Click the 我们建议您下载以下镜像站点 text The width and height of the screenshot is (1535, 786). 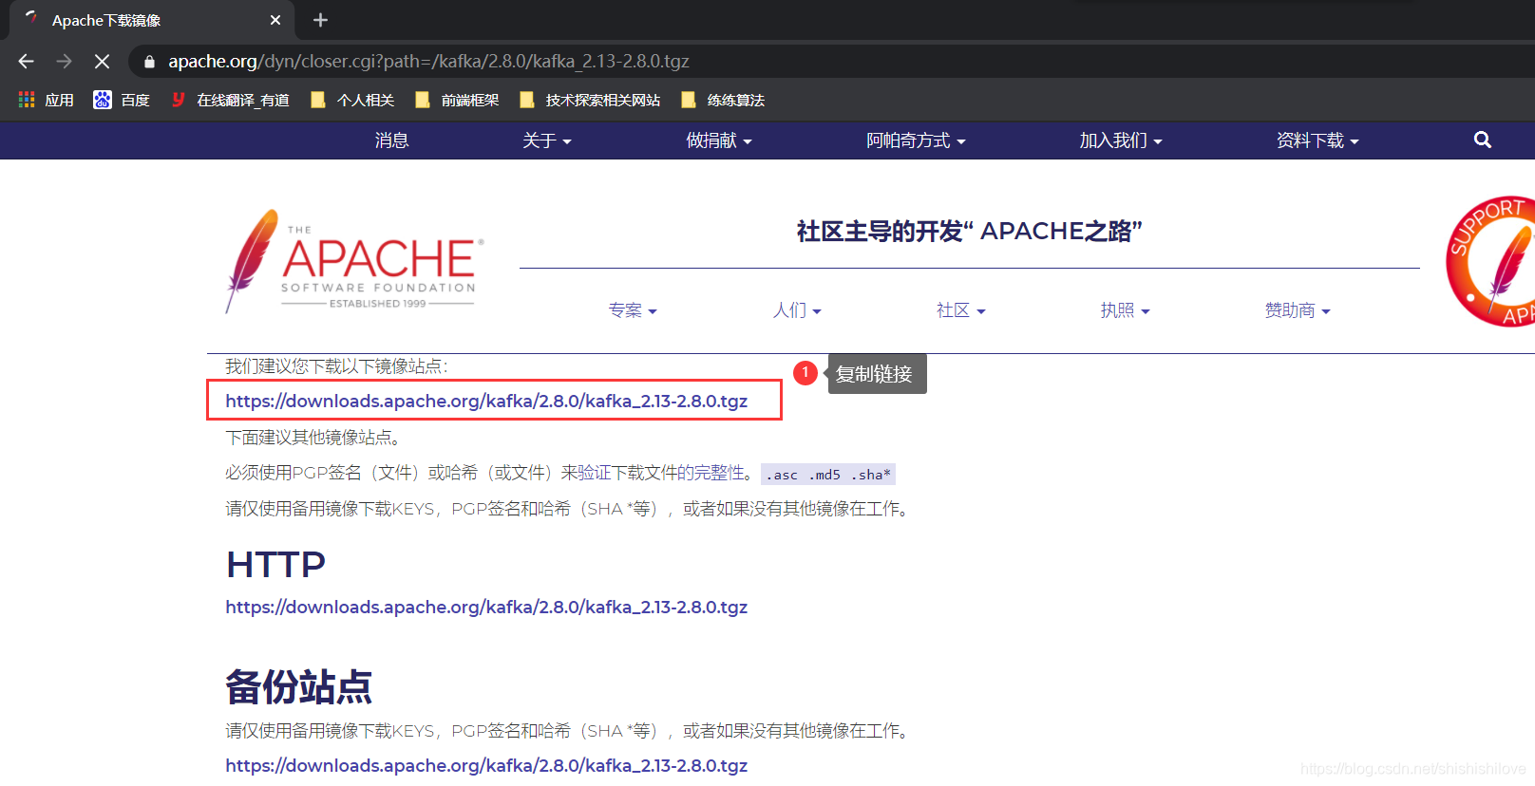pyautogui.click(x=336, y=366)
